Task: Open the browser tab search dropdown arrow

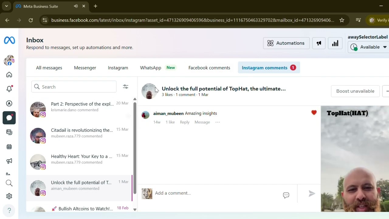Action: click(x=6, y=6)
